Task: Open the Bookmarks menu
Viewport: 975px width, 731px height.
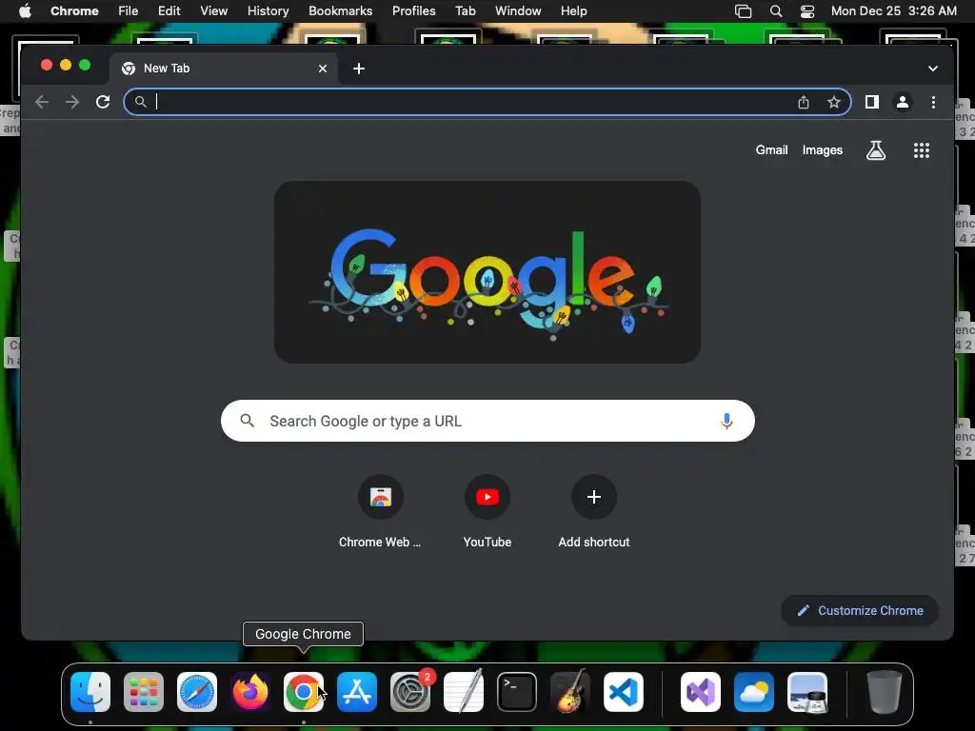Action: (340, 11)
